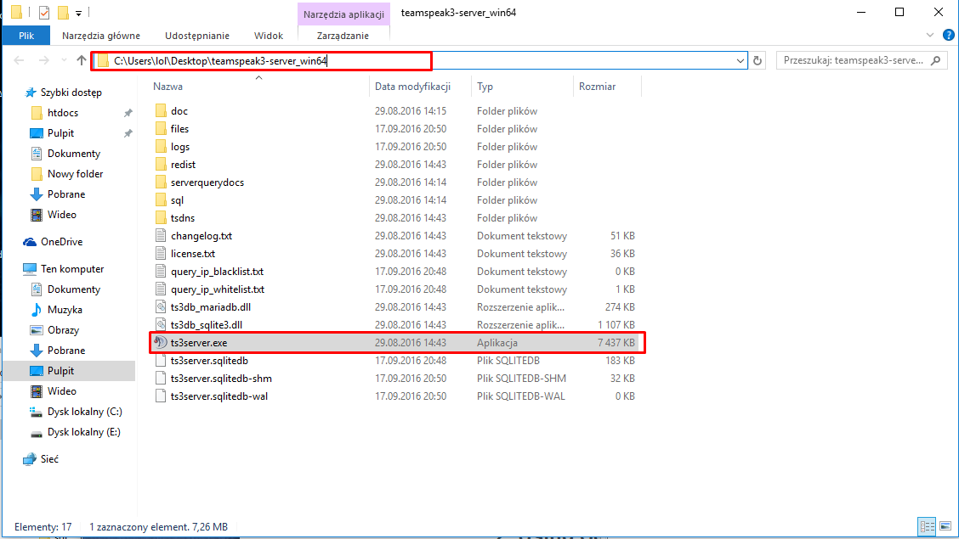Open the Plik file menu
This screenshot has width=959, height=539.
[26, 36]
